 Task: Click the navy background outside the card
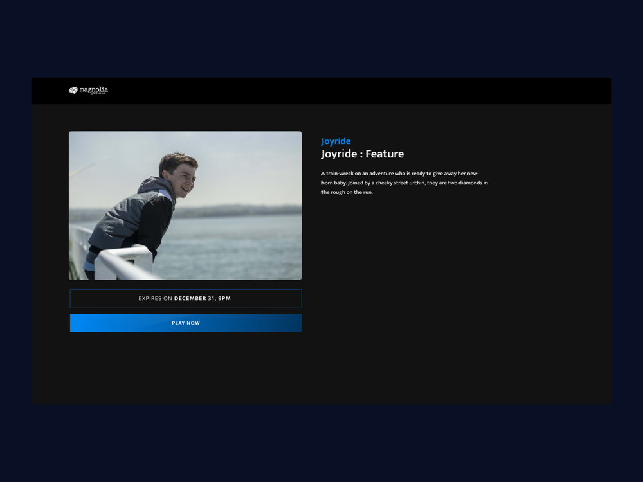coord(321,37)
